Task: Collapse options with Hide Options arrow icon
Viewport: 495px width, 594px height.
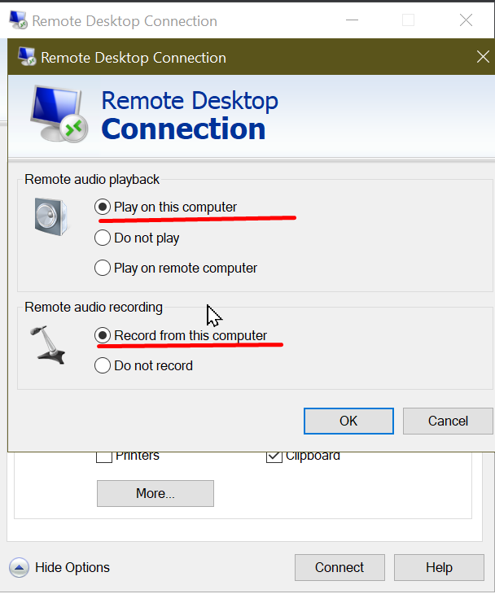Action: point(19,567)
